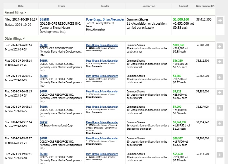The width and height of the screenshot is (228, 164).
Task: Open Paes-Braga insider link in $3,885 row
Action: (102, 76)
